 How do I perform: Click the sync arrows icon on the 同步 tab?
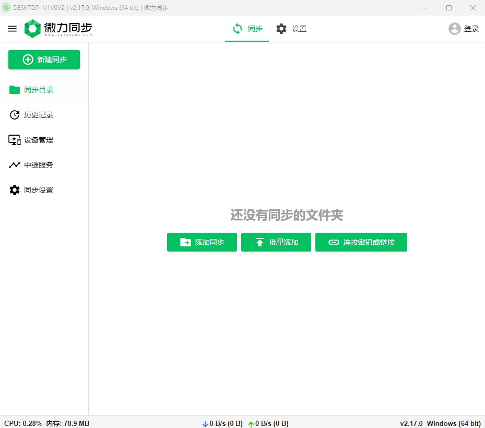(x=237, y=29)
